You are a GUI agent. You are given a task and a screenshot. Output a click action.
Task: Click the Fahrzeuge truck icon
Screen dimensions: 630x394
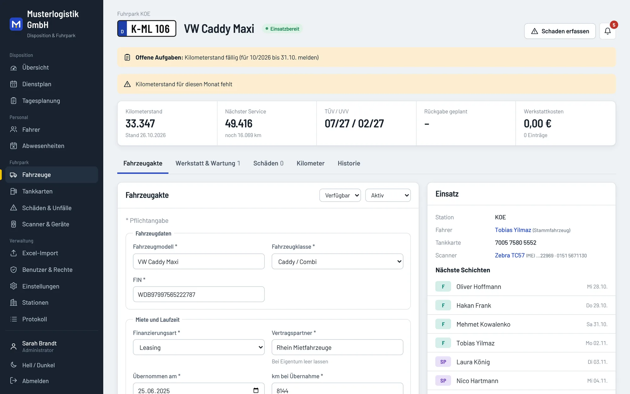14,175
